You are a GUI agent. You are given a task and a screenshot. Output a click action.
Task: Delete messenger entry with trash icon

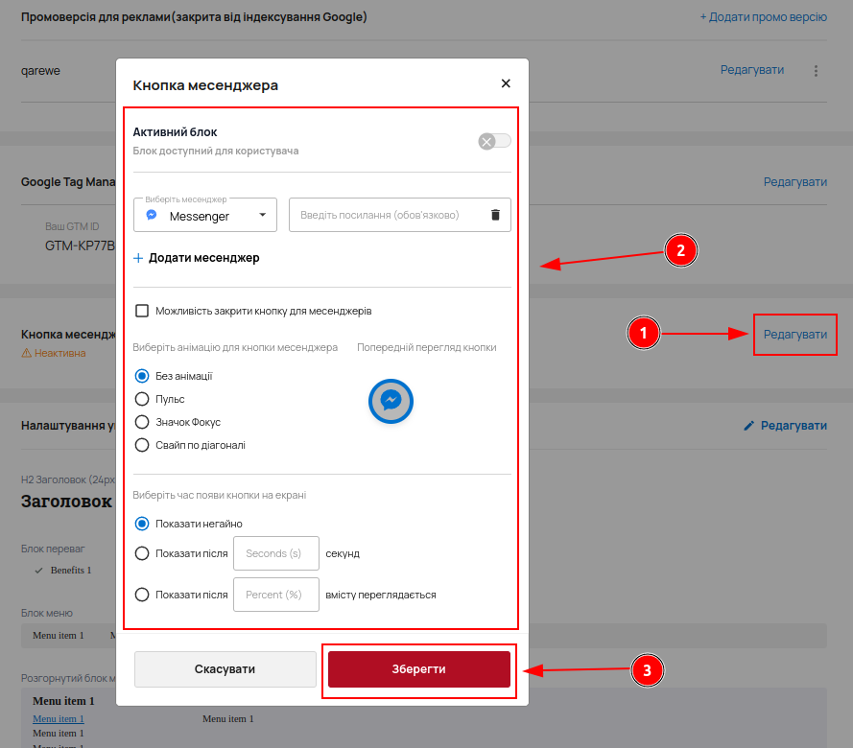(495, 215)
